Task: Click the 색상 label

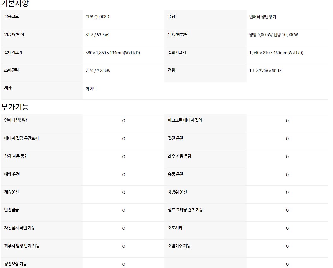Action: pyautogui.click(x=8, y=88)
